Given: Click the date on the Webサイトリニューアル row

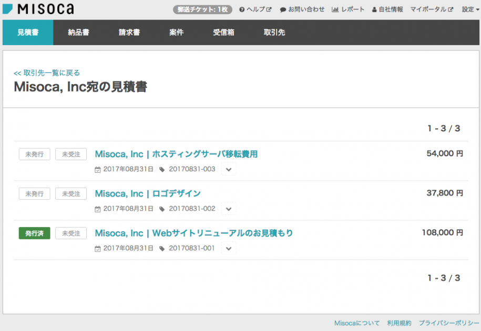Looking at the screenshot, I should pyautogui.click(x=128, y=248).
